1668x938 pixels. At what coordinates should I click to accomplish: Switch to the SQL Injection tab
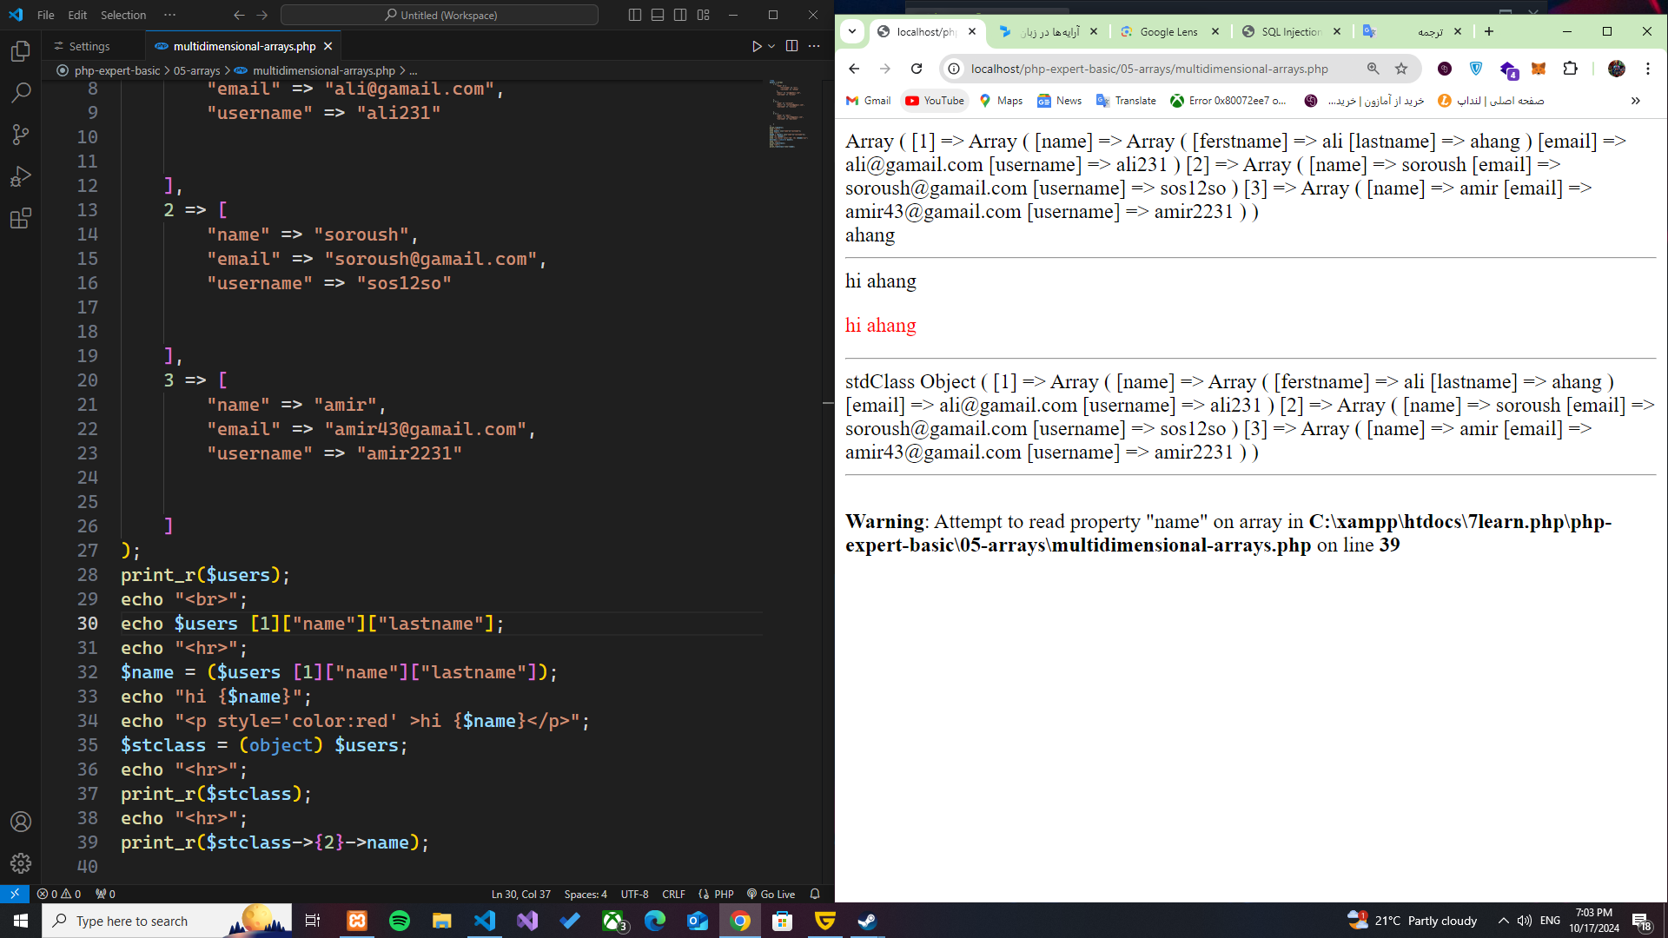[1290, 31]
